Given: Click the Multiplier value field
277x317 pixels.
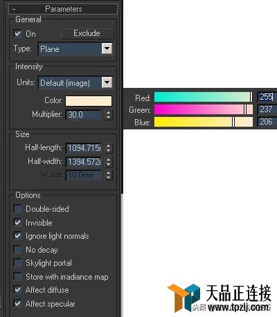Looking at the screenshot, I should (83, 115).
